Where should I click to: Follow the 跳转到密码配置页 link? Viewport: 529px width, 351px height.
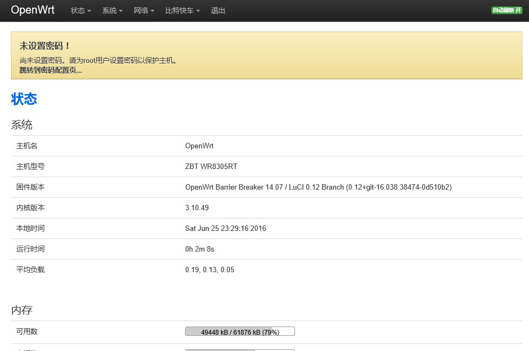coord(51,70)
